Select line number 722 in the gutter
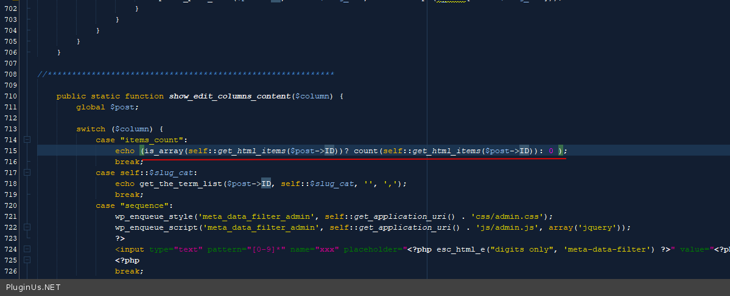The width and height of the screenshot is (730, 296). 10,227
